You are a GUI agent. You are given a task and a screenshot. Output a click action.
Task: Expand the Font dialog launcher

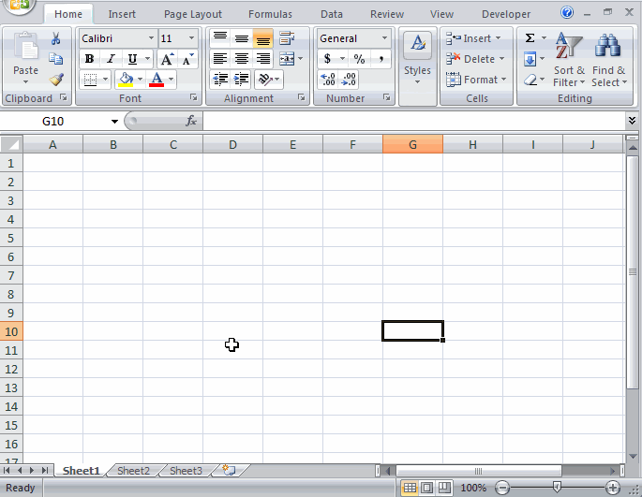pyautogui.click(x=193, y=97)
